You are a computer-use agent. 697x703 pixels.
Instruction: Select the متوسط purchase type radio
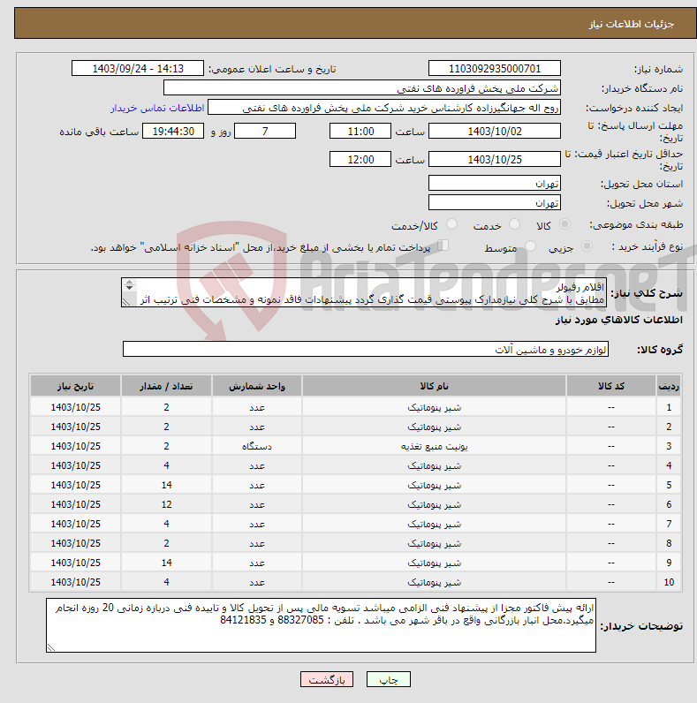[530, 246]
